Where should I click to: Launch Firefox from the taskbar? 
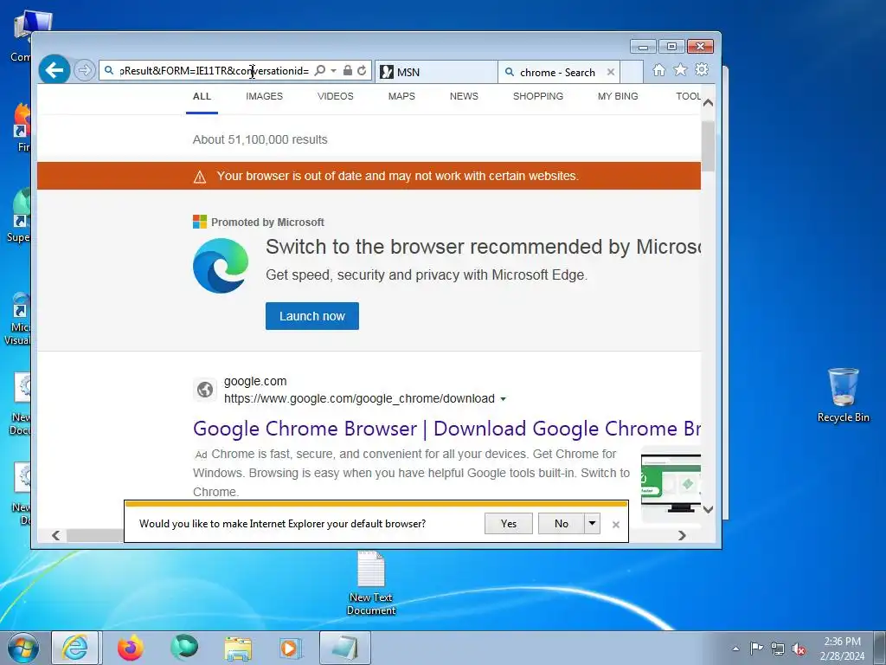[131, 648]
